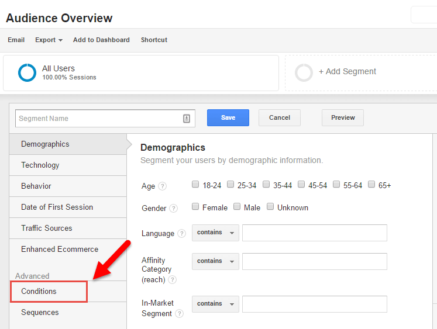
Task: Click the Affinity Category text input field
Action: pos(315,261)
